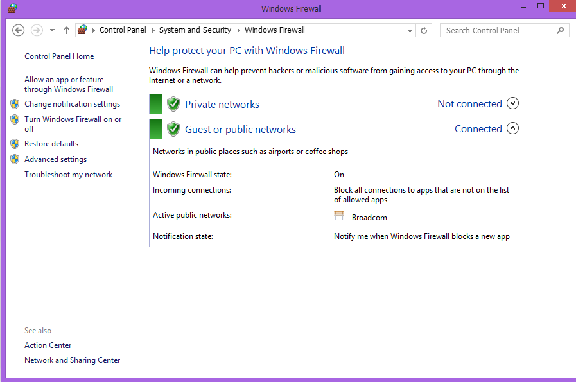Expand the arrow after System and Security breadcrumb

click(x=238, y=30)
